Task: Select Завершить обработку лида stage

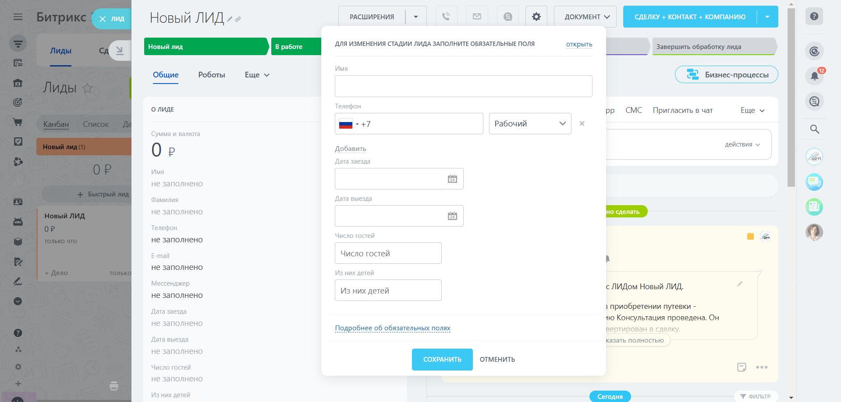Action: 714,46
